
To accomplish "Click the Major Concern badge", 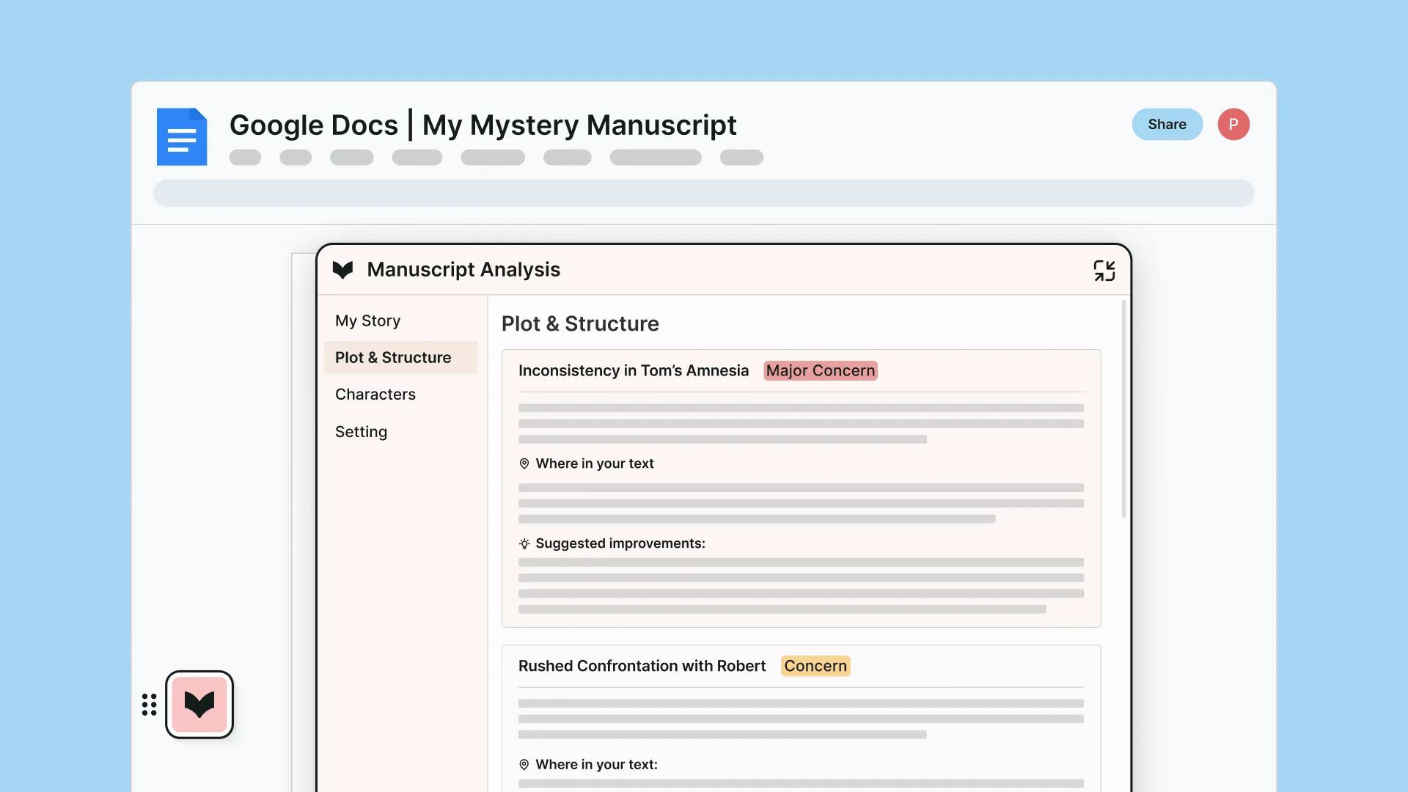I will (x=820, y=371).
